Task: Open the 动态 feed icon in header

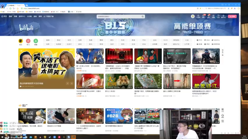Action: 208,16
